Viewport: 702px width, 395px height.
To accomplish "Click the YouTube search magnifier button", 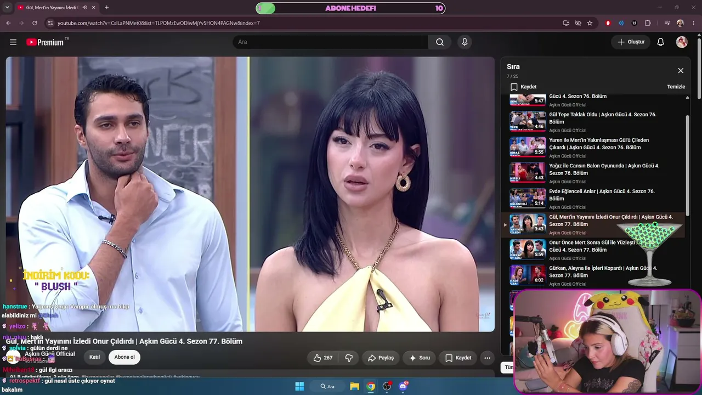I will (x=440, y=42).
